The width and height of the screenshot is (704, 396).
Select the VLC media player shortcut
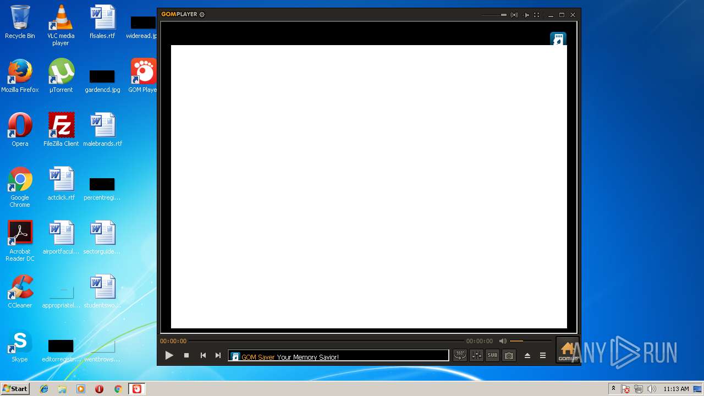(x=61, y=25)
